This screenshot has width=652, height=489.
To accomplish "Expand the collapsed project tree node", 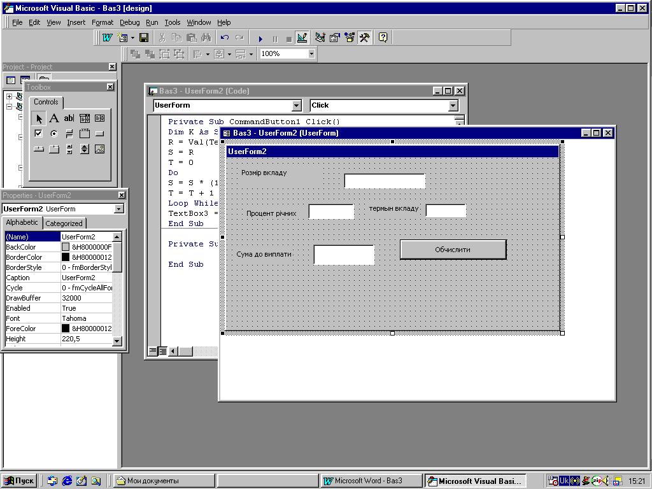I will (x=9, y=96).
